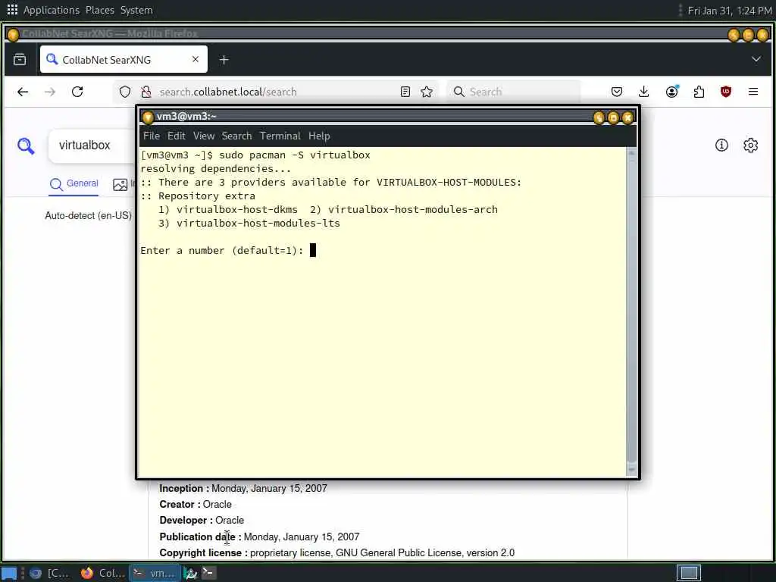Open the terminal Edit menu
This screenshot has height=582, width=776.
(176, 136)
